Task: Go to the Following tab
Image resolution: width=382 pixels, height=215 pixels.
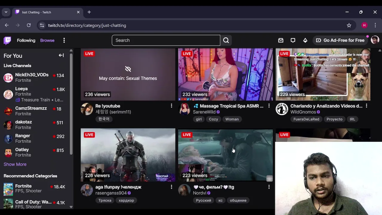Action: click(26, 40)
